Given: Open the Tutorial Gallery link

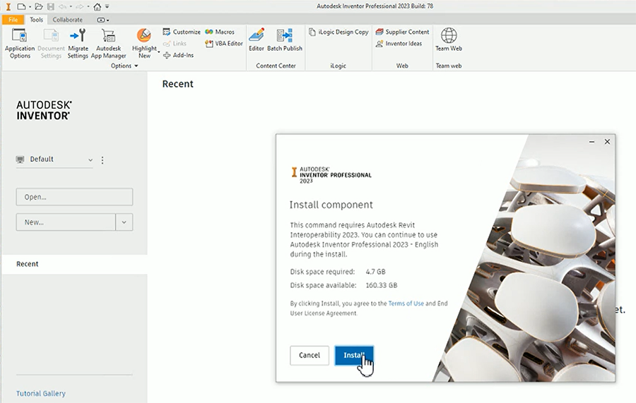Looking at the screenshot, I should [40, 393].
